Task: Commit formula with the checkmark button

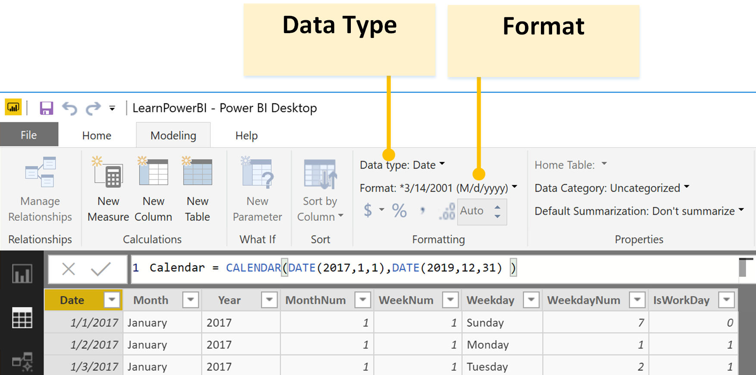Action: 100,269
